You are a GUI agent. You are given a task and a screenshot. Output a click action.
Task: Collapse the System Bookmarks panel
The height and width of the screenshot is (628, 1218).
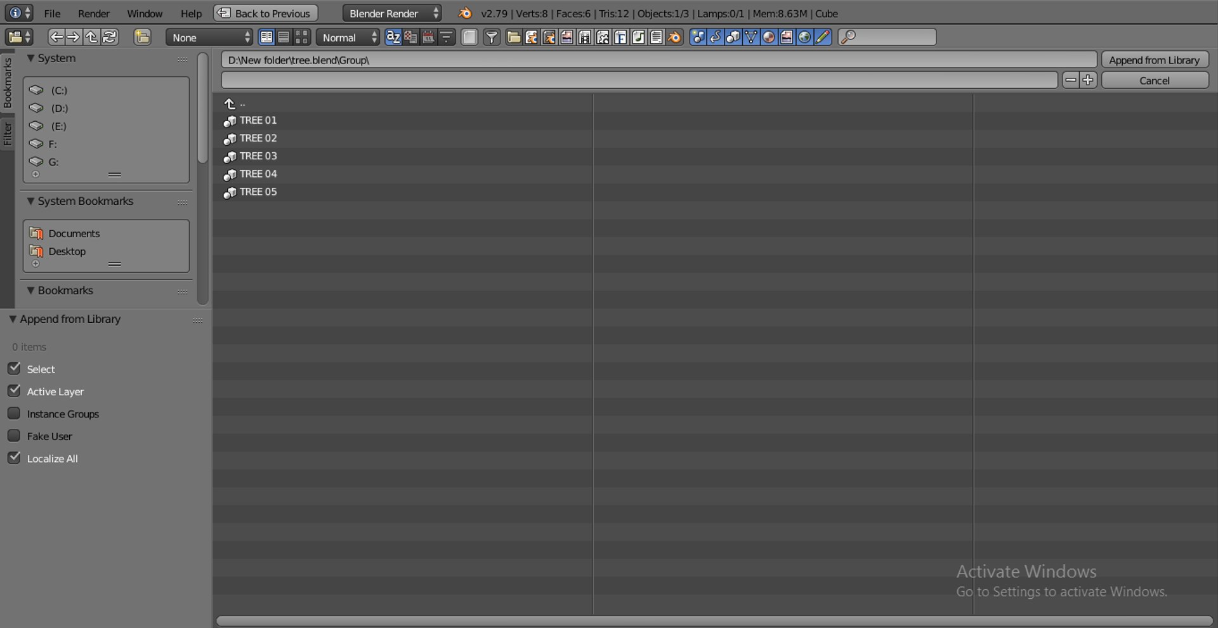tap(30, 201)
